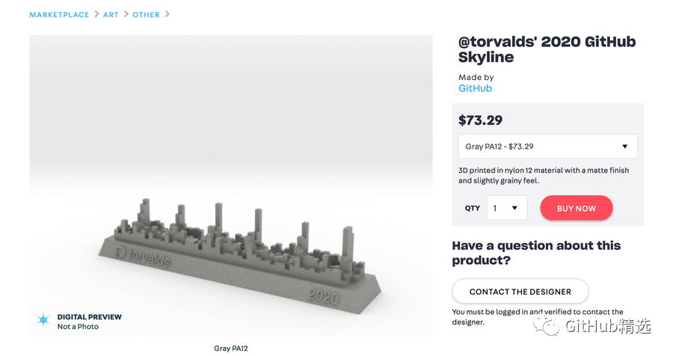This screenshot has width=673, height=356.
Task: Click the Gray PA12 caption below image
Action: pos(231,349)
